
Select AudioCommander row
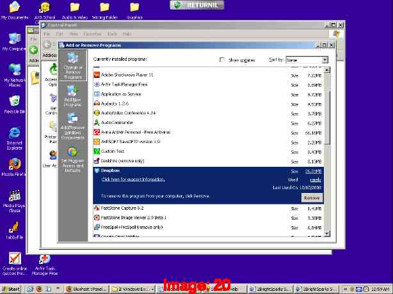tap(208, 123)
